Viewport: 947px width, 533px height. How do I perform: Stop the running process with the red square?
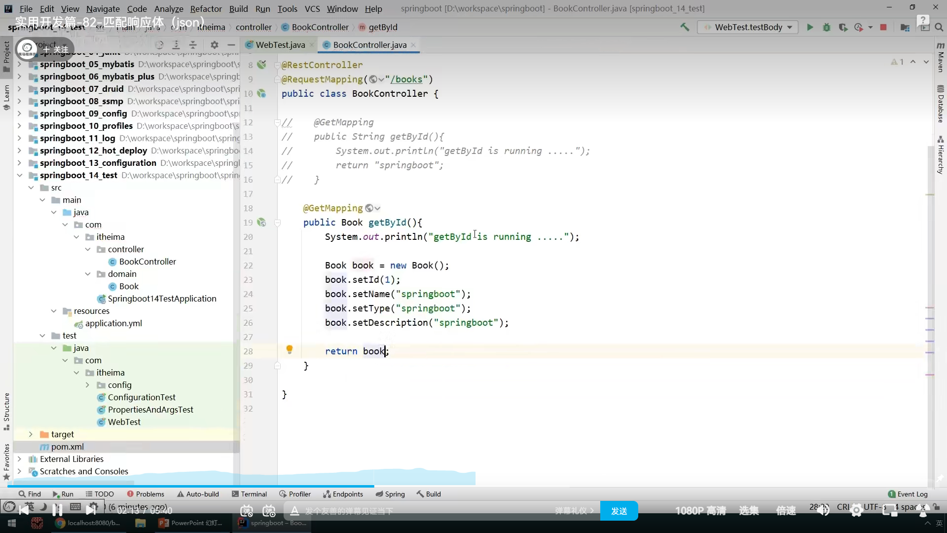[x=883, y=27]
